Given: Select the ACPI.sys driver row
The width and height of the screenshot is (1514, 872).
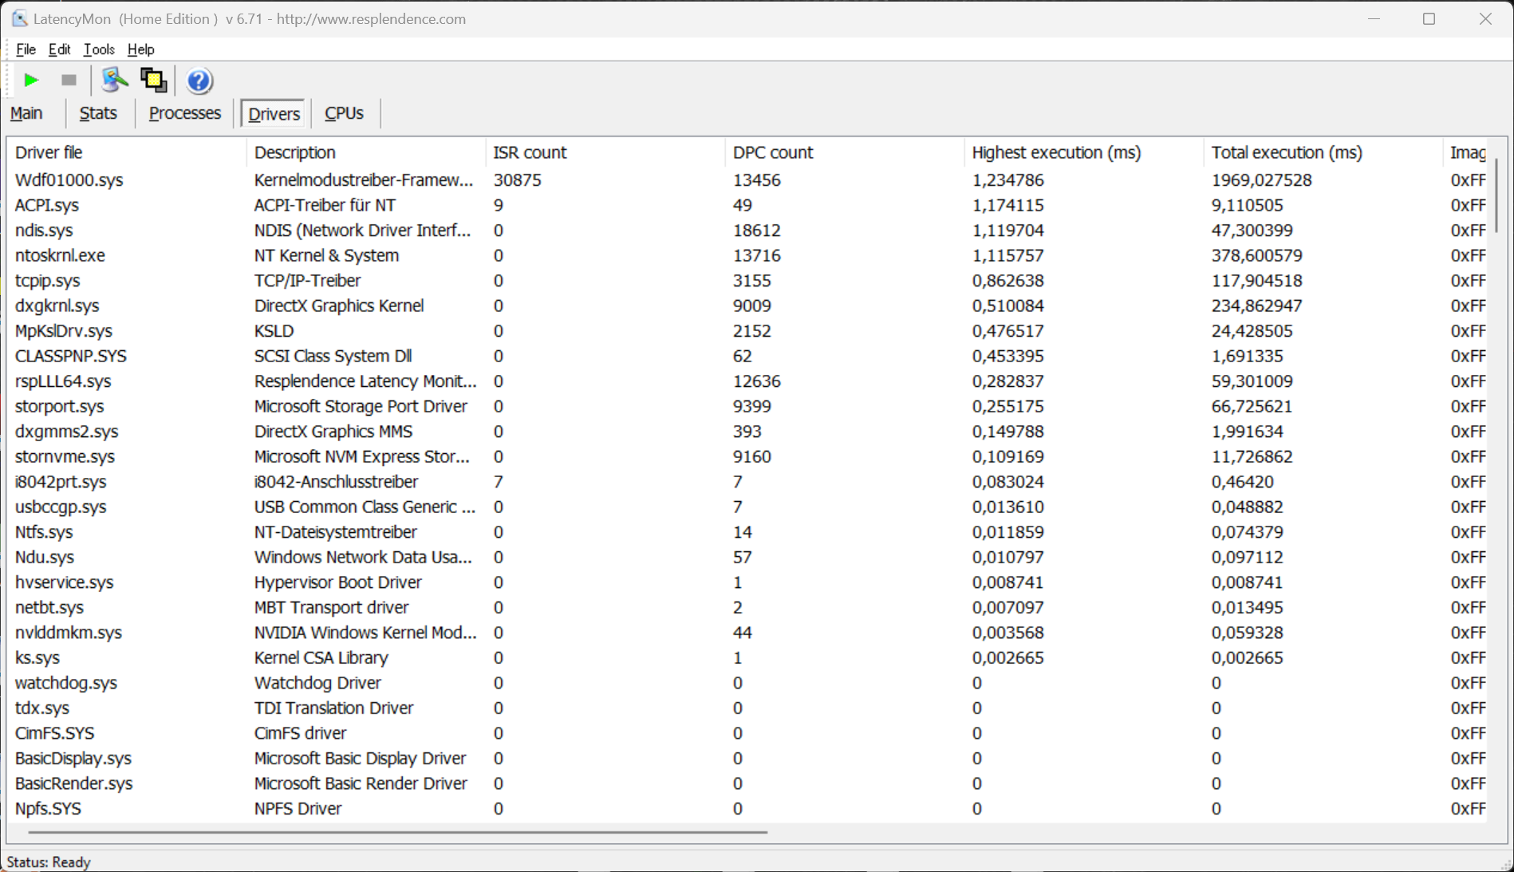Looking at the screenshot, I should pyautogui.click(x=747, y=205).
